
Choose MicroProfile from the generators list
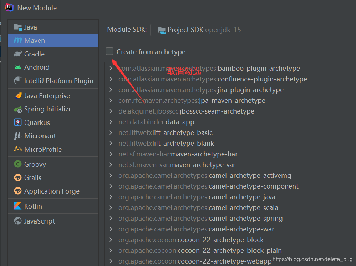[53, 149]
